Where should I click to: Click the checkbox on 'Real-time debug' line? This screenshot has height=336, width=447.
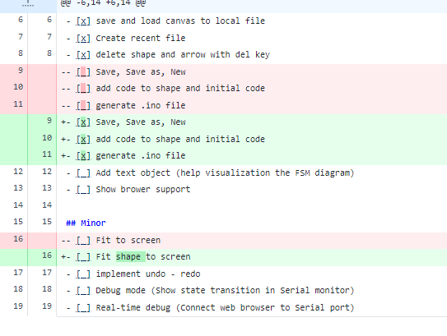coord(83,308)
